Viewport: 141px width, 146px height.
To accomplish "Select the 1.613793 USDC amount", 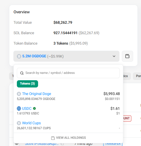I will click(x=28, y=113).
